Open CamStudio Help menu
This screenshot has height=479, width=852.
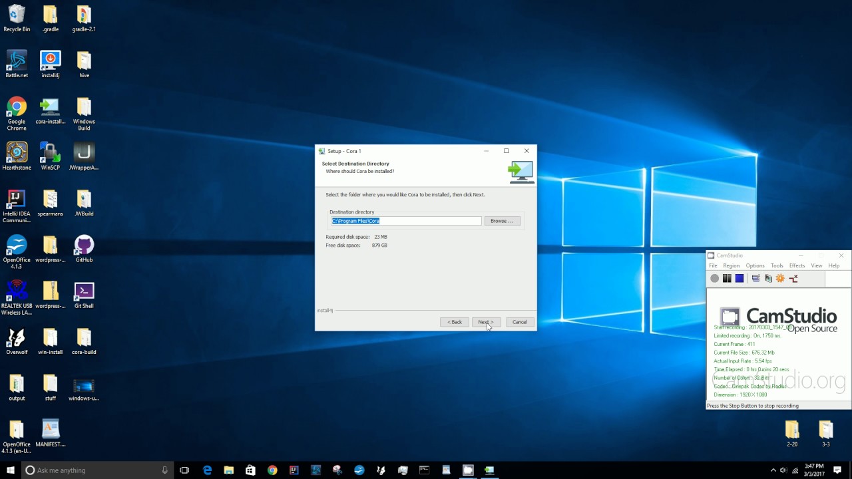click(833, 265)
